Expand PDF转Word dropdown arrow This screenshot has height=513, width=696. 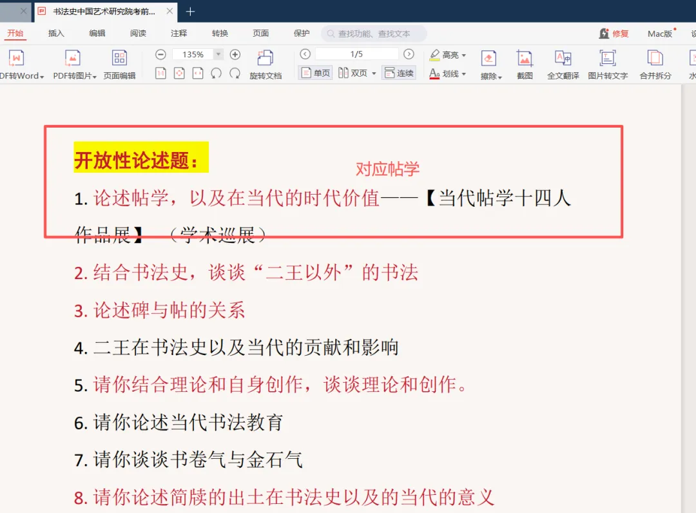42,77
